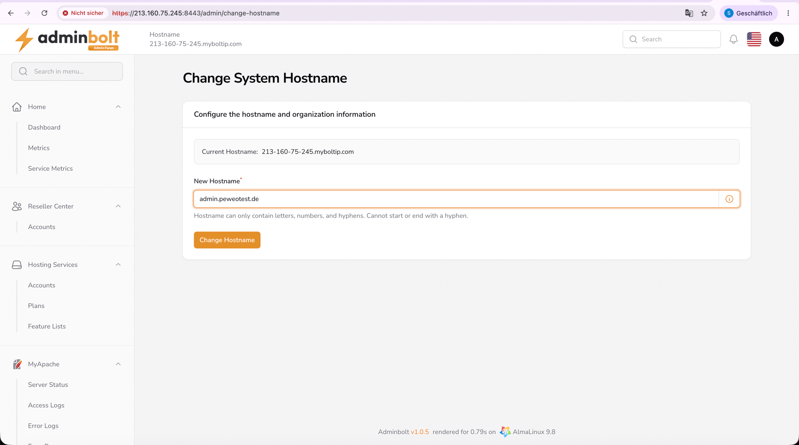This screenshot has width=799, height=445.
Task: Focus the top Search field
Action: [672, 39]
